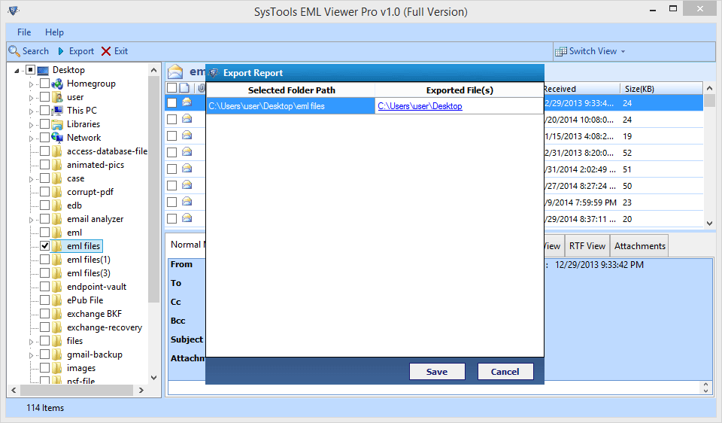The width and height of the screenshot is (722, 423).
Task: Expand the Libraries tree node
Action: click(31, 125)
